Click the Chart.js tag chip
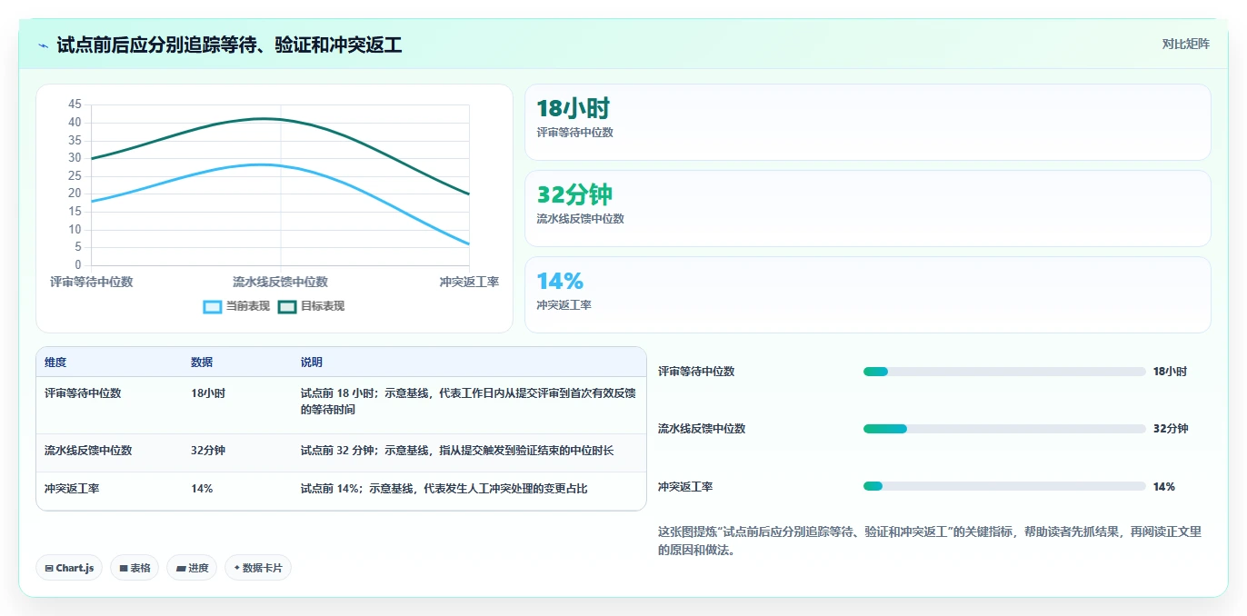This screenshot has width=1247, height=616. pos(69,568)
